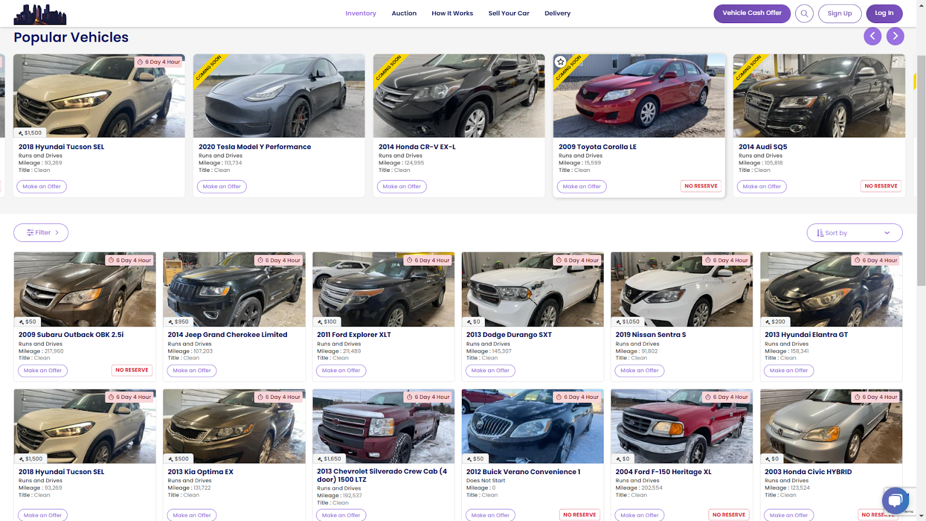The width and height of the screenshot is (926, 521).
Task: Click the site logo in top left
Action: (x=40, y=14)
